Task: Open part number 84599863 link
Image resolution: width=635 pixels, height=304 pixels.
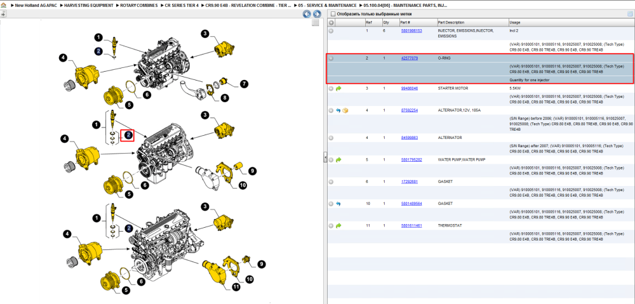Action: click(409, 138)
